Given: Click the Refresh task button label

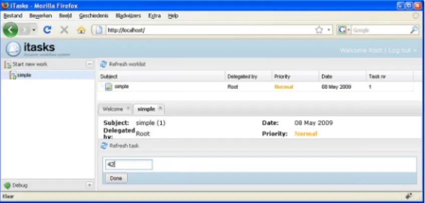Looking at the screenshot, I should 124,146.
